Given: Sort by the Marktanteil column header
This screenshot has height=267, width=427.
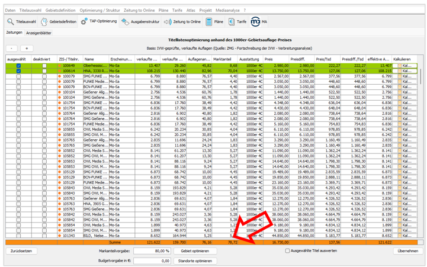Looking at the screenshot, I should (x=222, y=60).
